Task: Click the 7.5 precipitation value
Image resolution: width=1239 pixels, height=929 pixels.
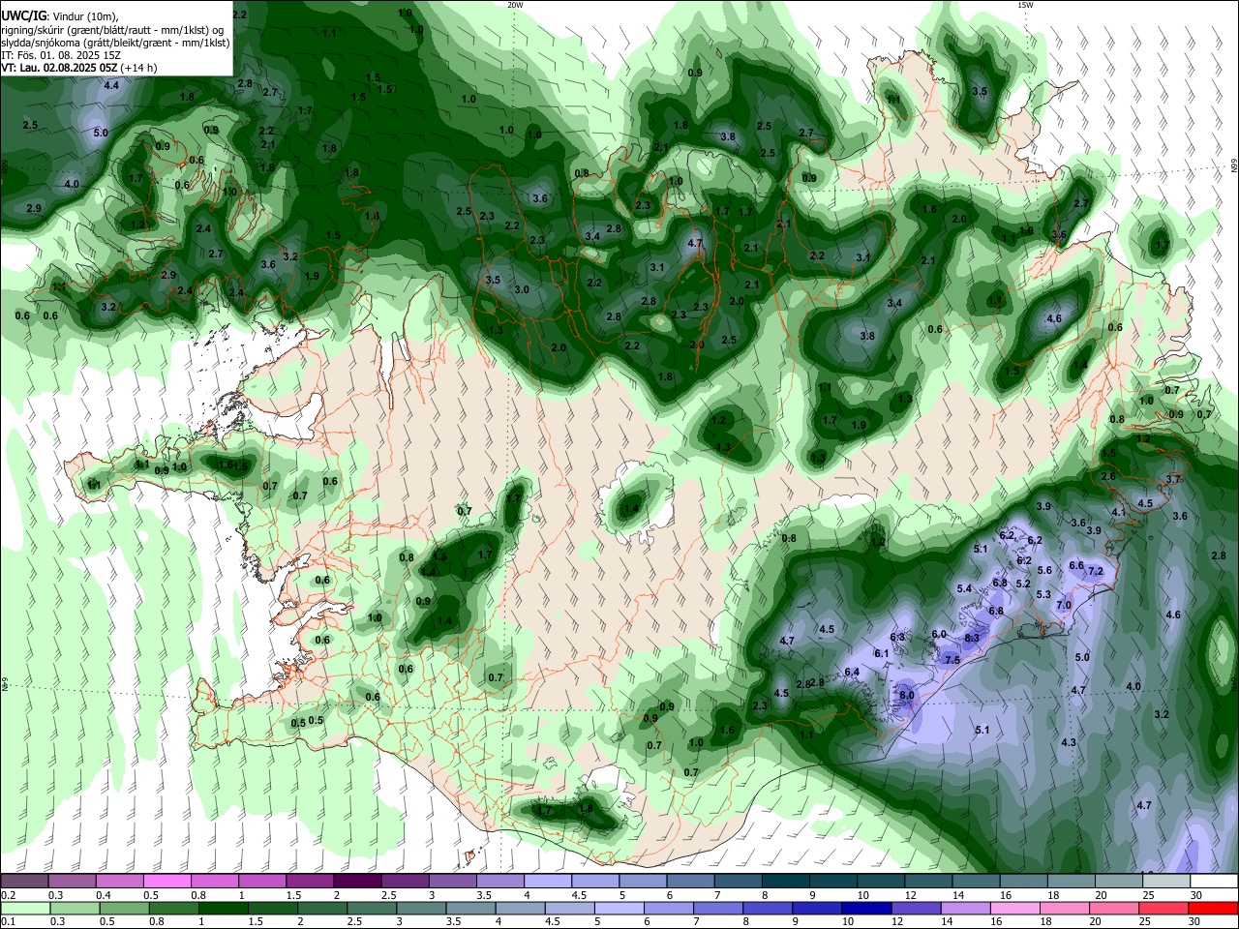Action: tap(952, 660)
